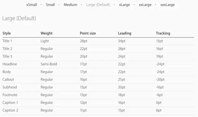Select the xSmall size tab
Screen dimensions: 198x117
click(32, 5)
